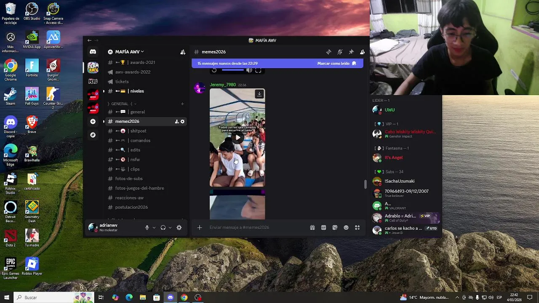Open the emoji picker icon
539x303 pixels.
(346, 228)
